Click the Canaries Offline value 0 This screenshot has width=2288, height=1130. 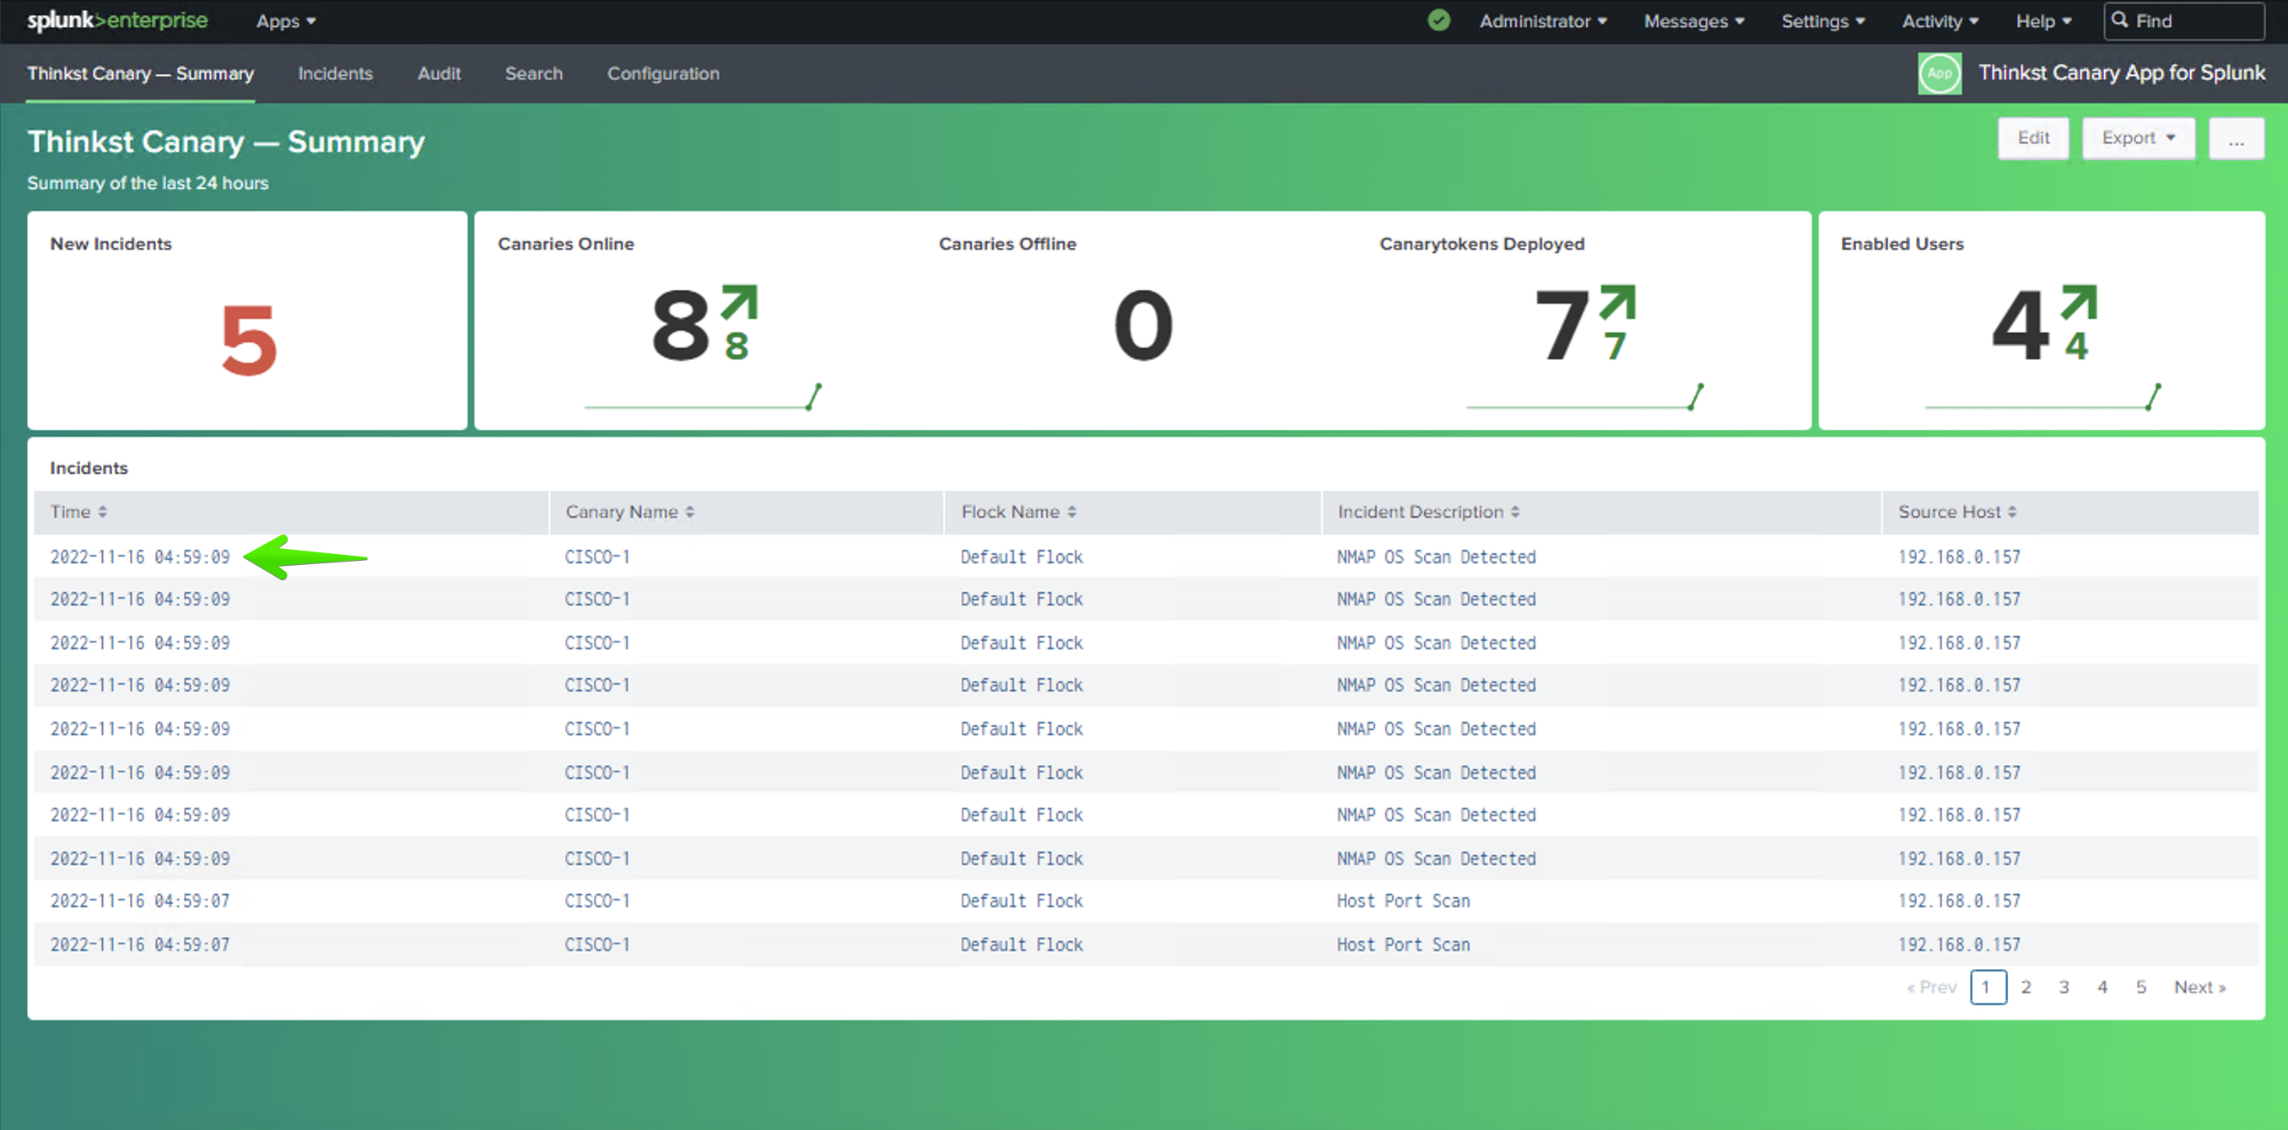pyautogui.click(x=1143, y=326)
